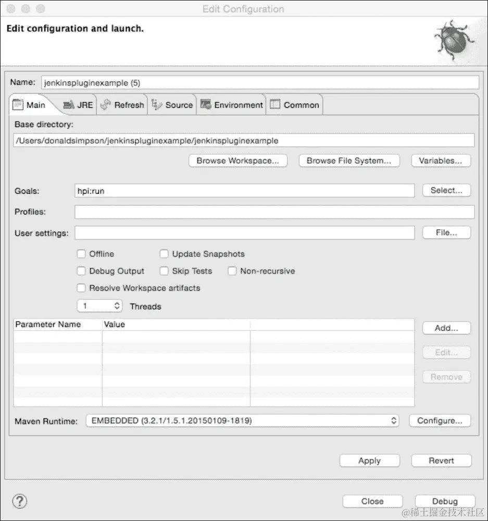488x521 pixels.
Task: Check the Skip Tests box
Action: tap(164, 271)
